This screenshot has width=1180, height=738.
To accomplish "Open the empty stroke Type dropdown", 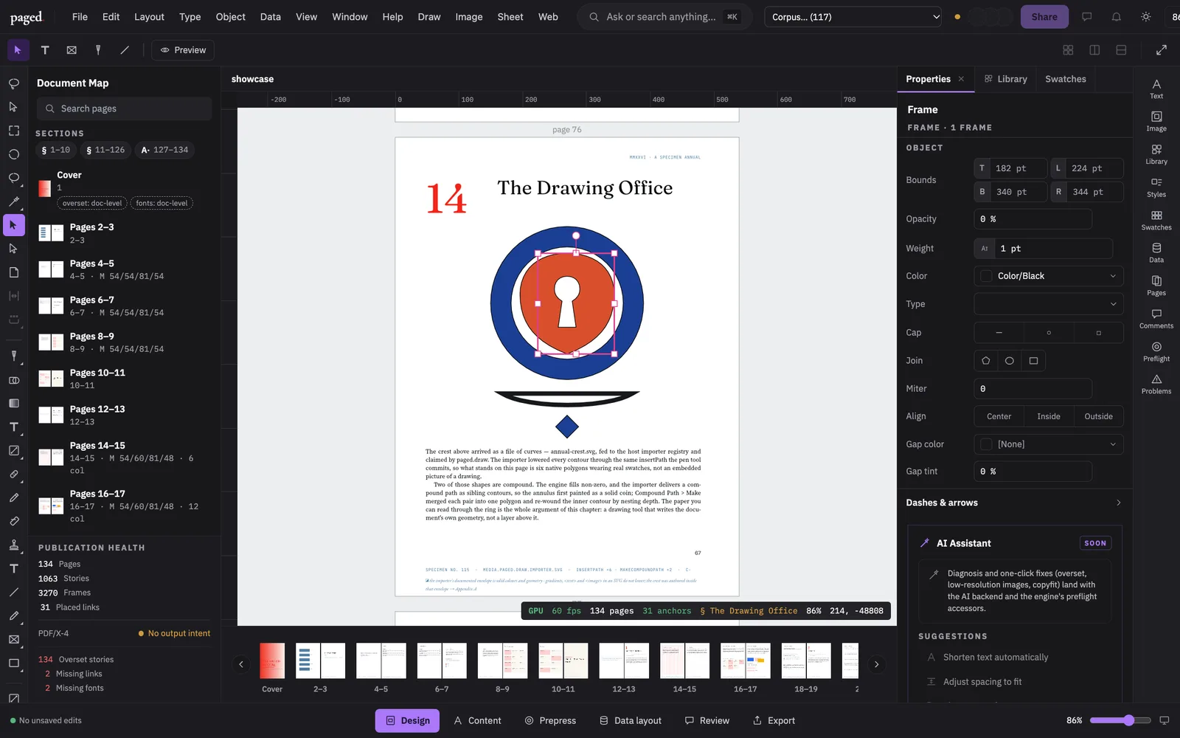I will [1049, 304].
